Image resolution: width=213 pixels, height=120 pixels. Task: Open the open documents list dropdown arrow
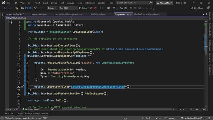pyautogui.click(x=204, y=14)
